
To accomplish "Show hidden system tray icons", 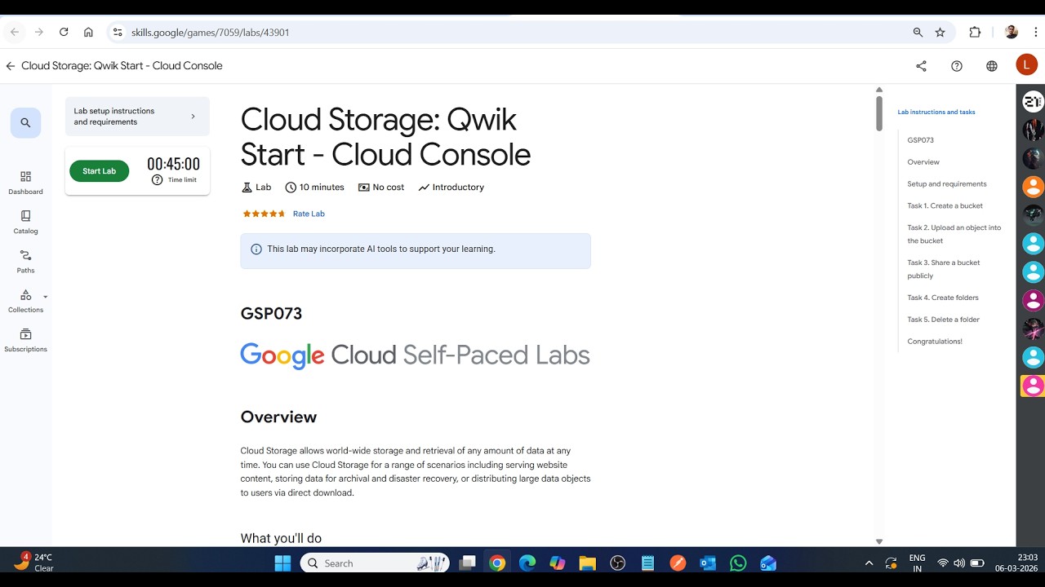I will (x=869, y=563).
